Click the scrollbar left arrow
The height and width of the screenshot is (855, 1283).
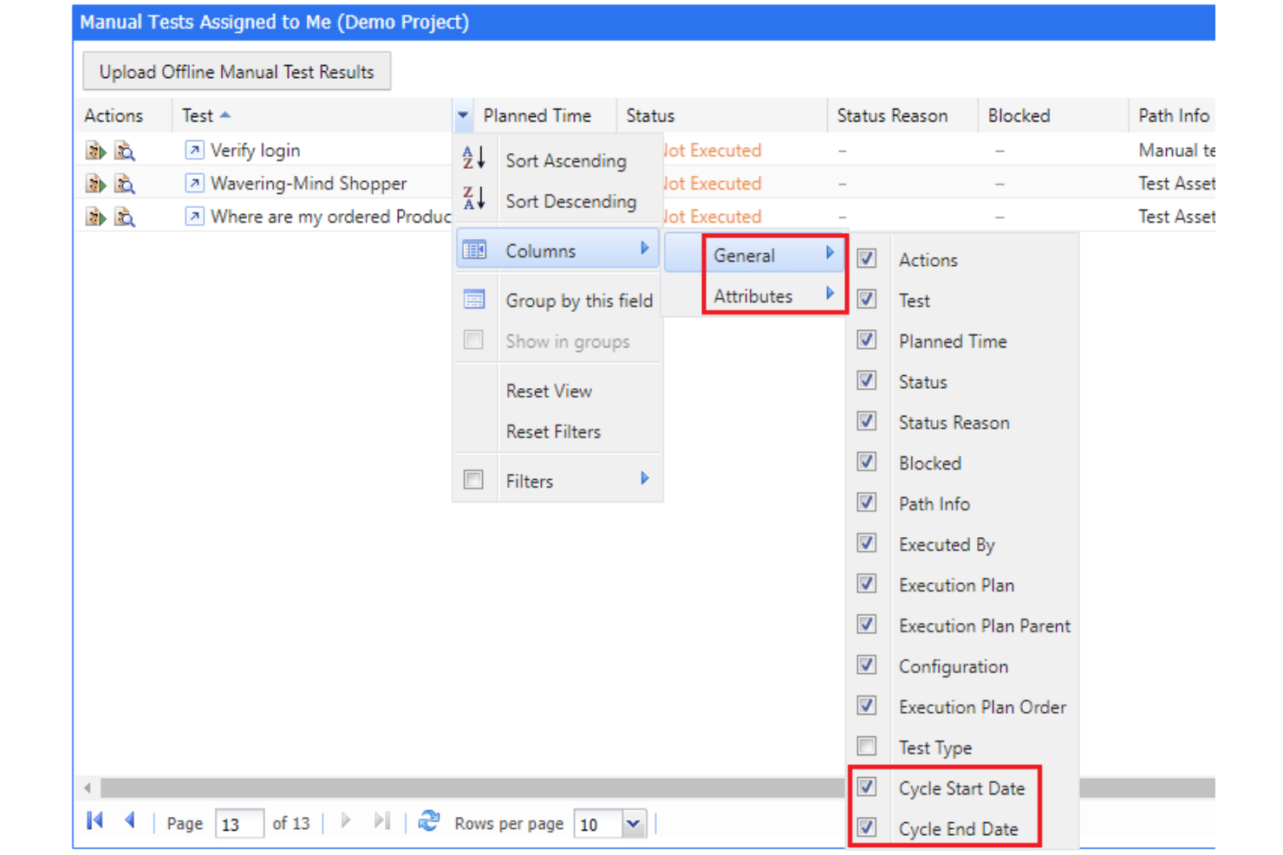click(x=87, y=788)
